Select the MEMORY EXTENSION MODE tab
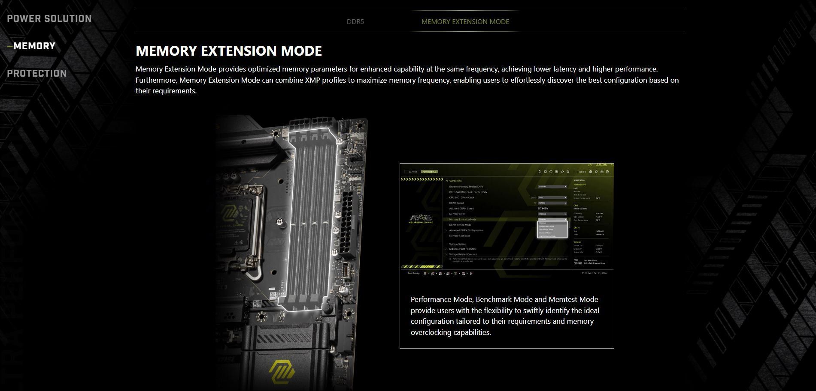This screenshot has height=391, width=816. point(465,21)
